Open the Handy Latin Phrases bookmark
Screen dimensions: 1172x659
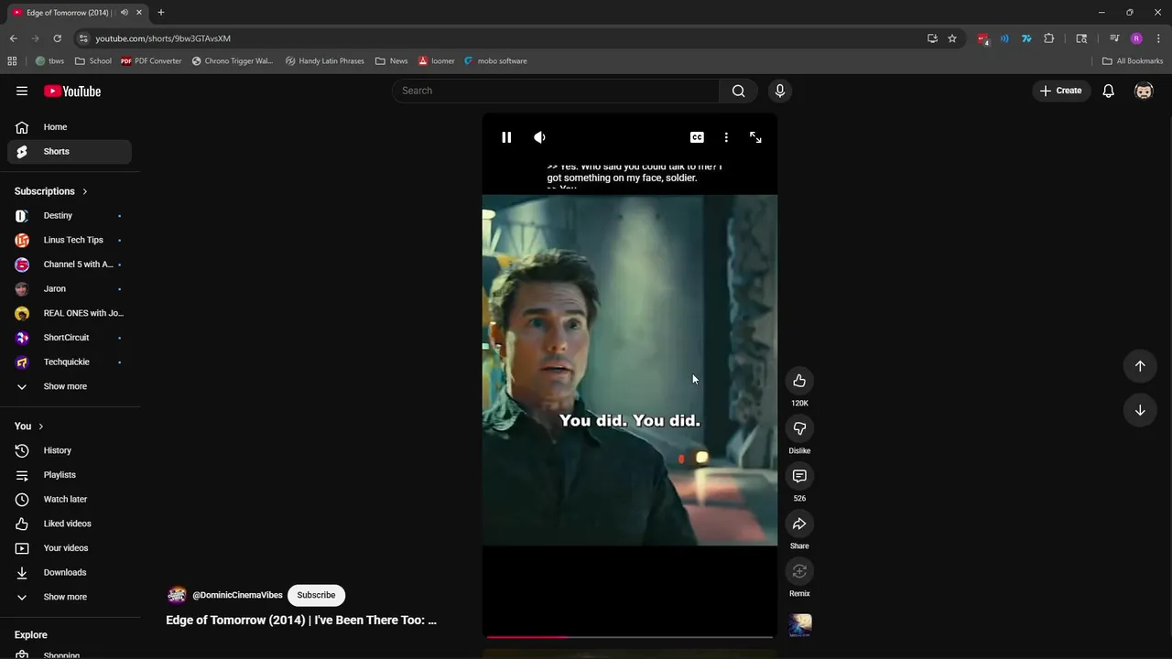[324, 61]
